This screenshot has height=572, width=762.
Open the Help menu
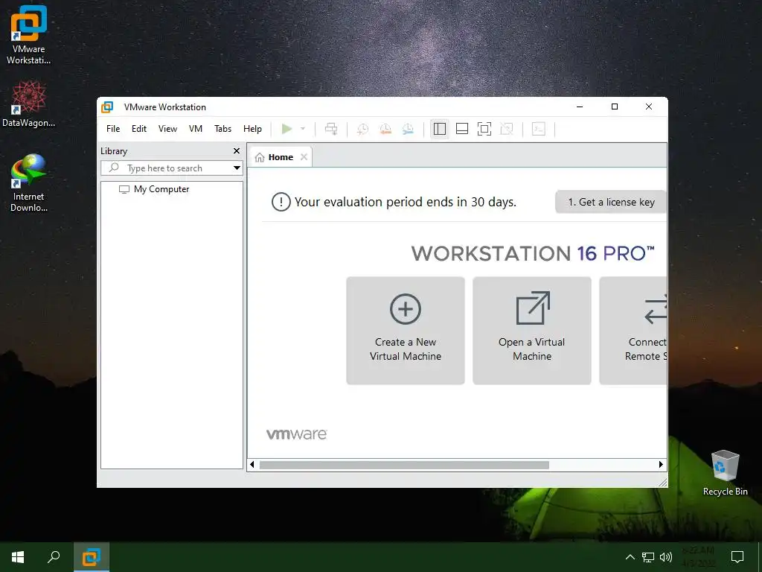point(252,129)
